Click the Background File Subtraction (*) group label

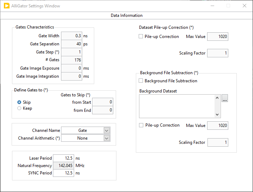pos(169,73)
